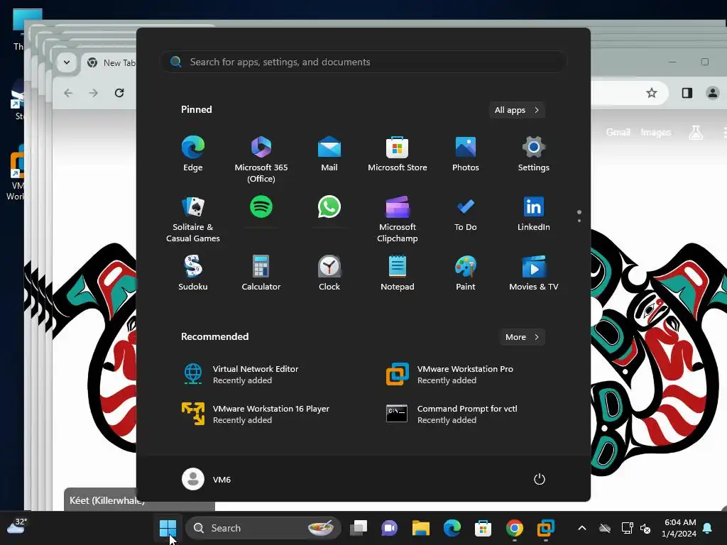Open Movies & TV app
727x545 pixels.
click(534, 273)
